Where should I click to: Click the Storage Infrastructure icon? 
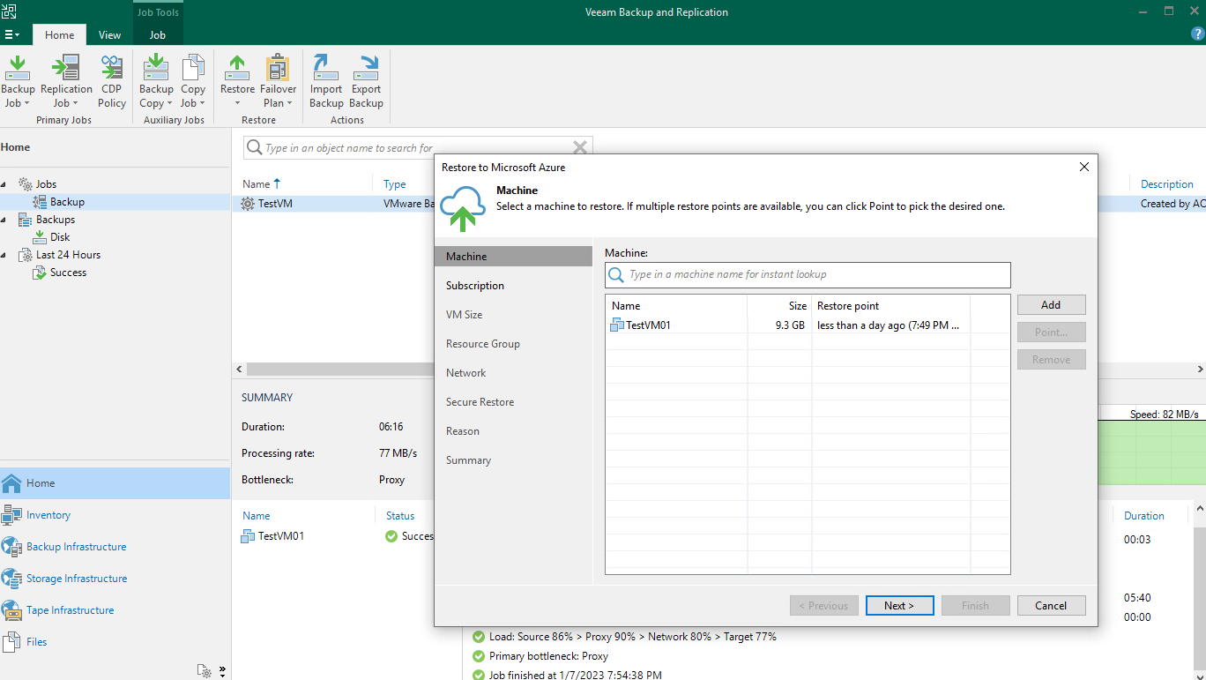11,579
